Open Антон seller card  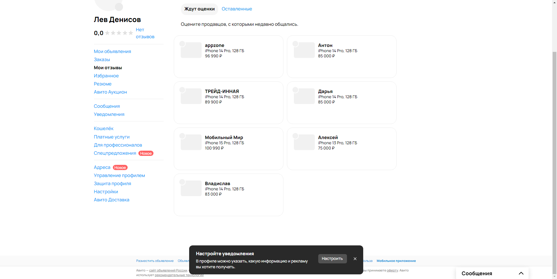pos(341,56)
